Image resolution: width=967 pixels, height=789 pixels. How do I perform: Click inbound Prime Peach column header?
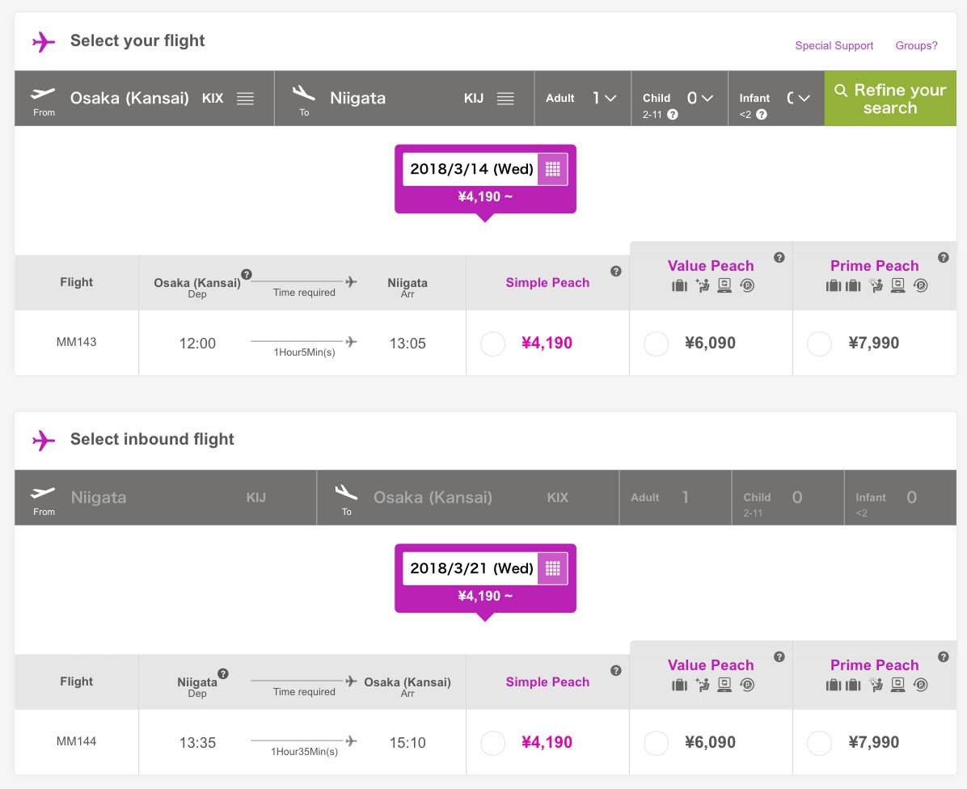click(875, 665)
